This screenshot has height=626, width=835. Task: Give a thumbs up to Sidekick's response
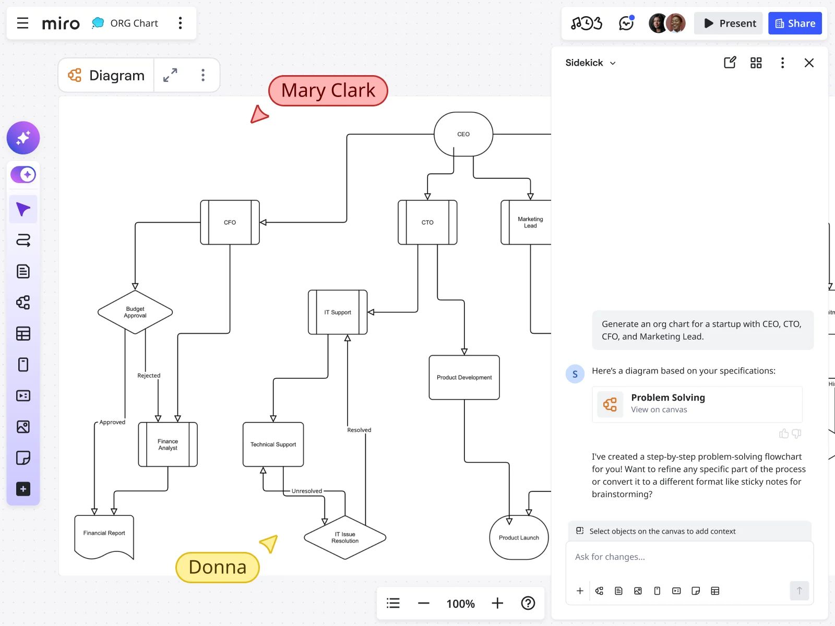(x=784, y=434)
